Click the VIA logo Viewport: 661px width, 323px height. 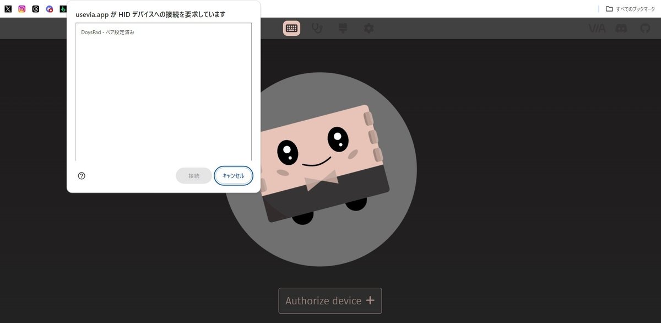click(x=597, y=28)
